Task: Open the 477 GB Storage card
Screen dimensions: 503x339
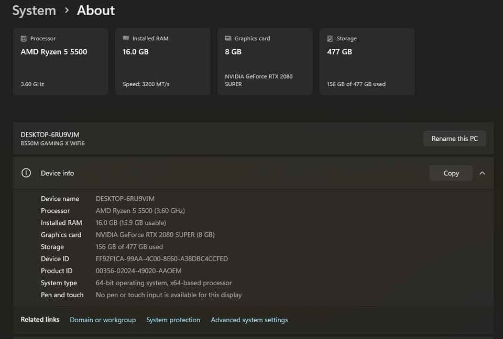Action: point(367,62)
